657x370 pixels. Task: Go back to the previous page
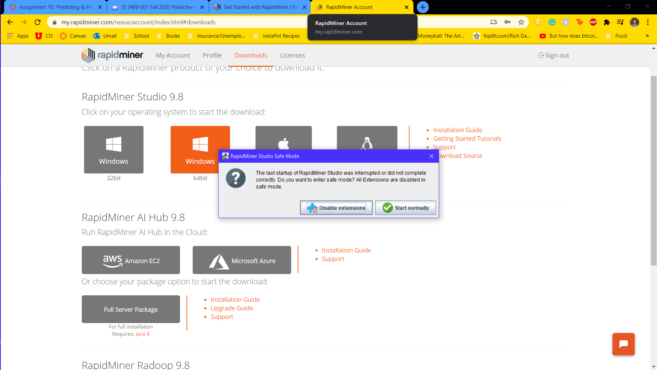[x=10, y=22]
